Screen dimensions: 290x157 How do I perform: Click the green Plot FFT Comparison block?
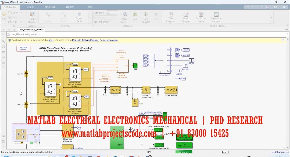pyautogui.click(x=184, y=145)
